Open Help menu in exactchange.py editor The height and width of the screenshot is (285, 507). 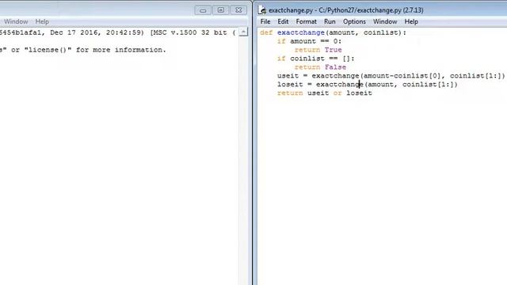411,21
